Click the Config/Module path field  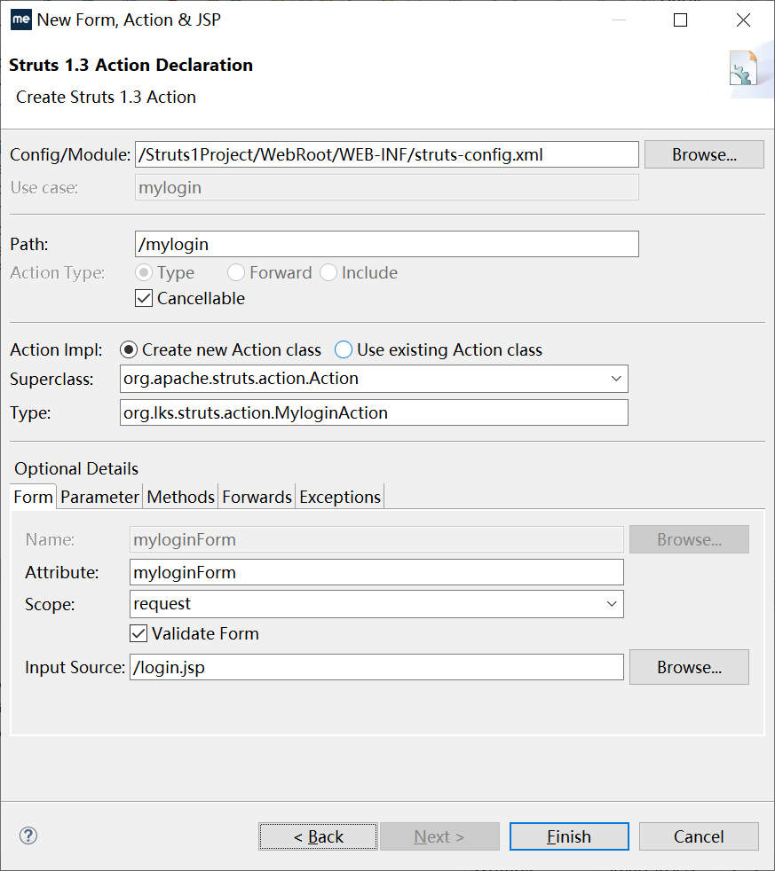pos(387,154)
